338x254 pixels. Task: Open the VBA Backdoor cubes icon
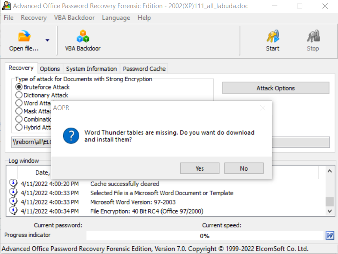point(83,36)
